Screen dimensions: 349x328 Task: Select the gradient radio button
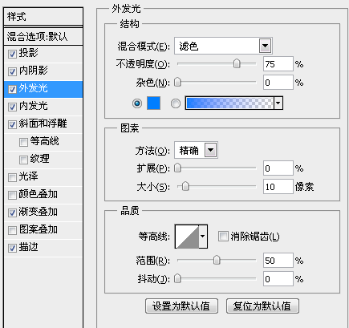[x=176, y=103]
